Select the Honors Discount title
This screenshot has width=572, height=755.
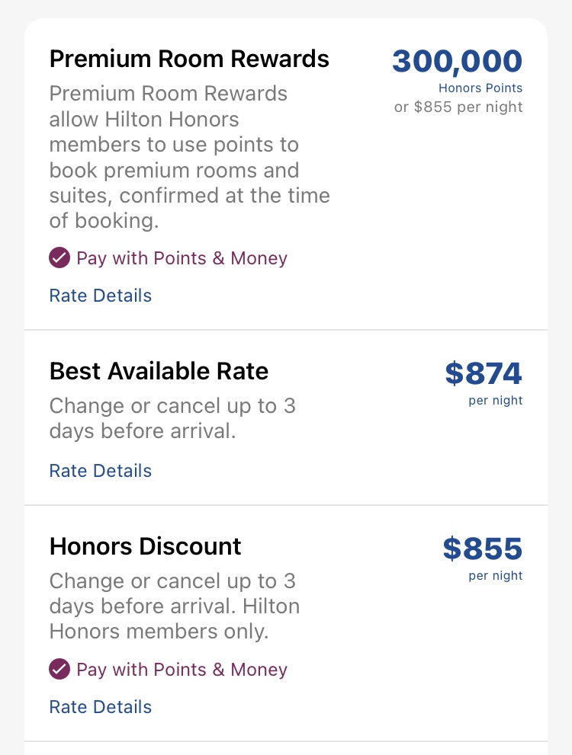click(145, 546)
